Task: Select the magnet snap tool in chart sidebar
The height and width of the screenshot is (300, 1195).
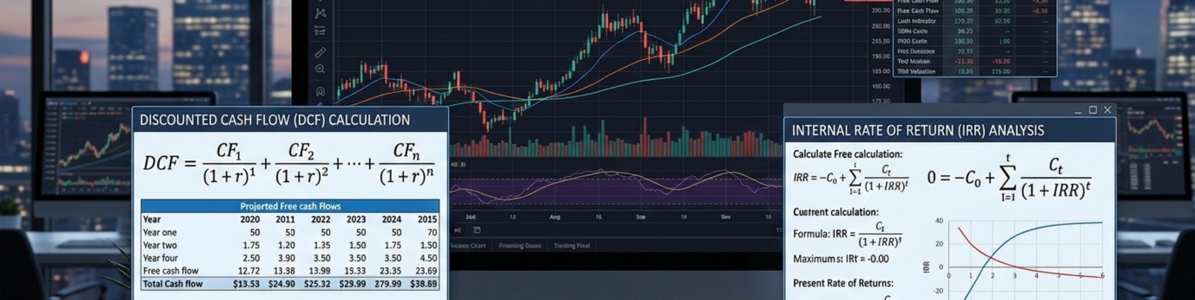Action: (x=320, y=91)
